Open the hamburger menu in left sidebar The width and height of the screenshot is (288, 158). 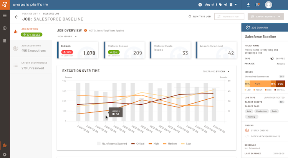5,15
